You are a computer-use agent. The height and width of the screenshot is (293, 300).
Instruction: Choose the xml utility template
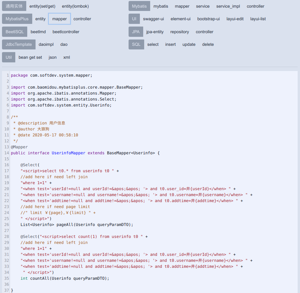click(x=66, y=57)
